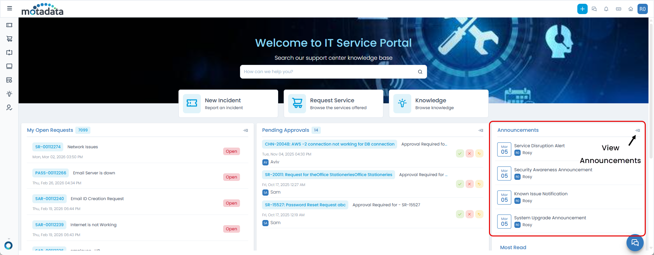
Task: Open the hamburger menu beside the Motadata logo
Action: pyautogui.click(x=10, y=8)
